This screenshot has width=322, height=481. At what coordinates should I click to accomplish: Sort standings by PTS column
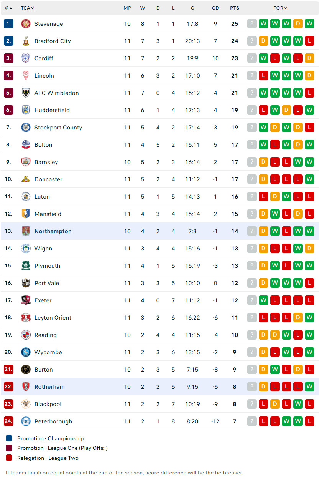click(x=235, y=8)
